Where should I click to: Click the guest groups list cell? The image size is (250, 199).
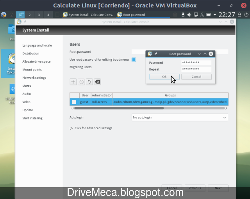point(170,102)
